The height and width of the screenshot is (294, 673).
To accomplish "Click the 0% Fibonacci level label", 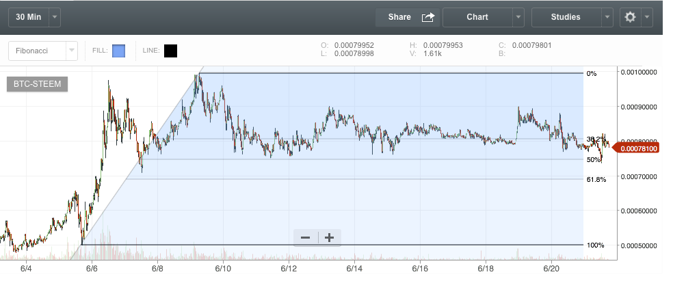I will [592, 73].
